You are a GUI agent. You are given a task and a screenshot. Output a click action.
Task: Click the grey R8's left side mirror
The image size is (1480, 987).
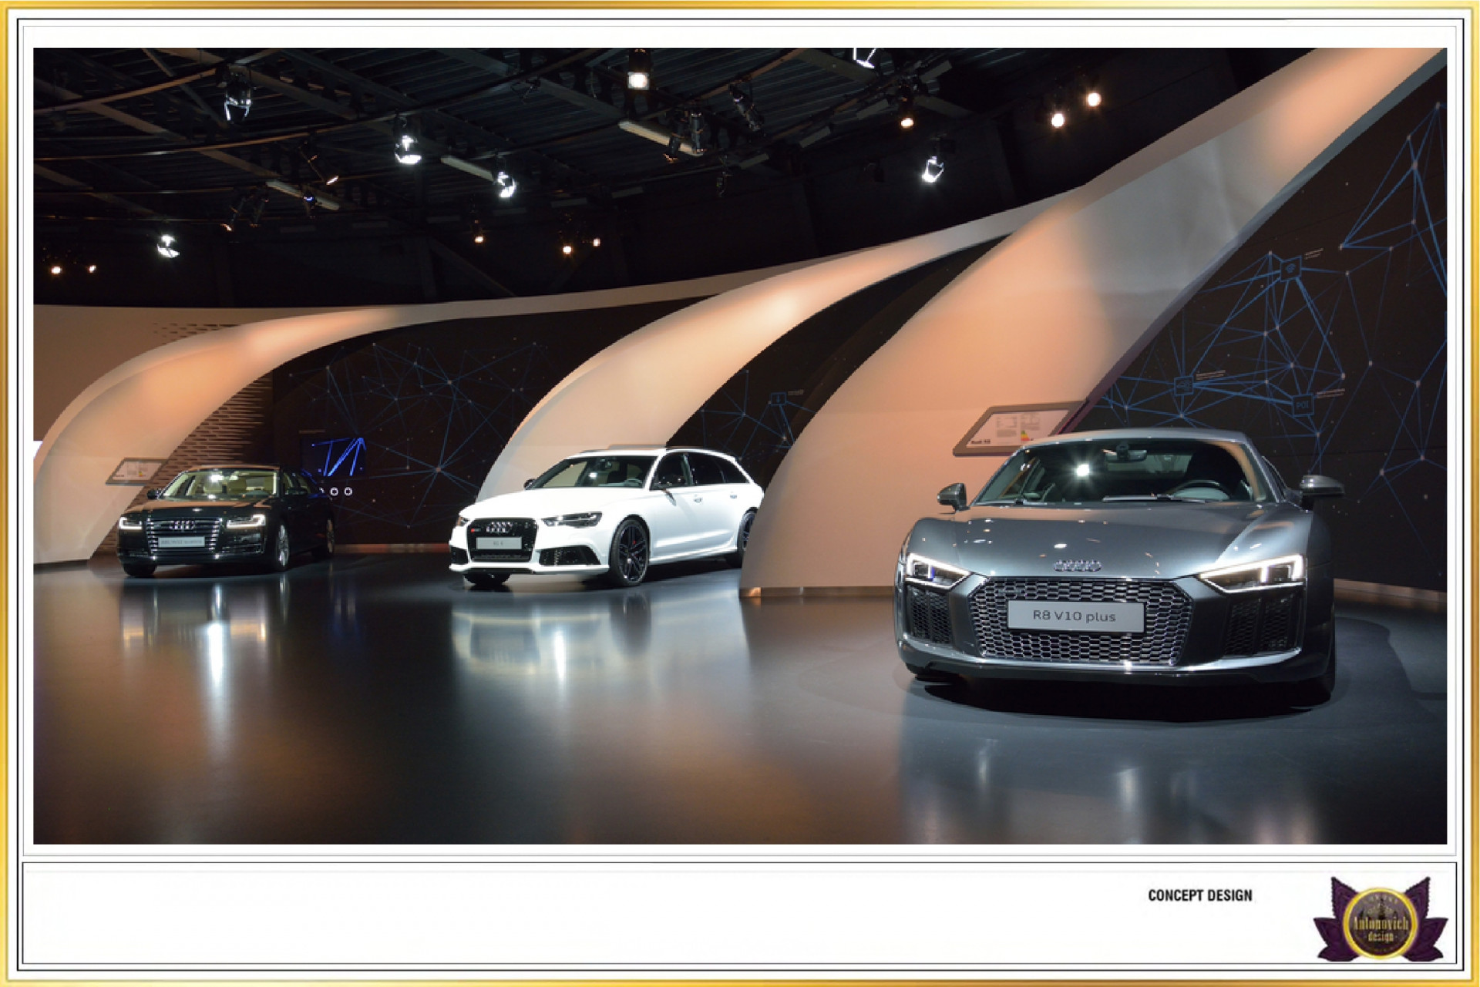point(953,496)
